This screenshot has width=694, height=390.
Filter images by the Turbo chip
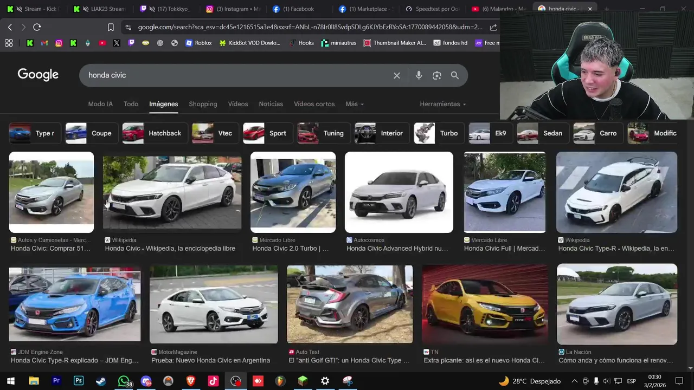click(x=439, y=133)
